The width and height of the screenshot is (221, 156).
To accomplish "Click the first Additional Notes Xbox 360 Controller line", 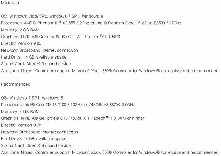I will (110, 71).
